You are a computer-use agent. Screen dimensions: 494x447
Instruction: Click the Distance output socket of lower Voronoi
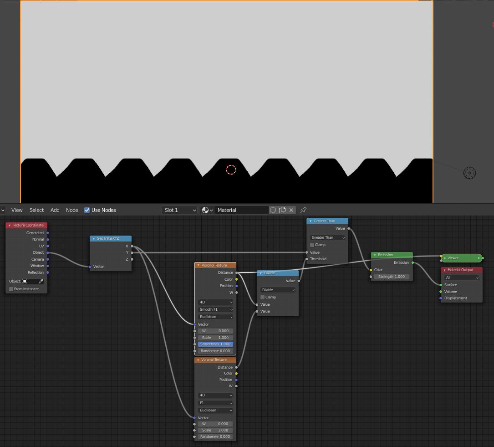(x=236, y=367)
